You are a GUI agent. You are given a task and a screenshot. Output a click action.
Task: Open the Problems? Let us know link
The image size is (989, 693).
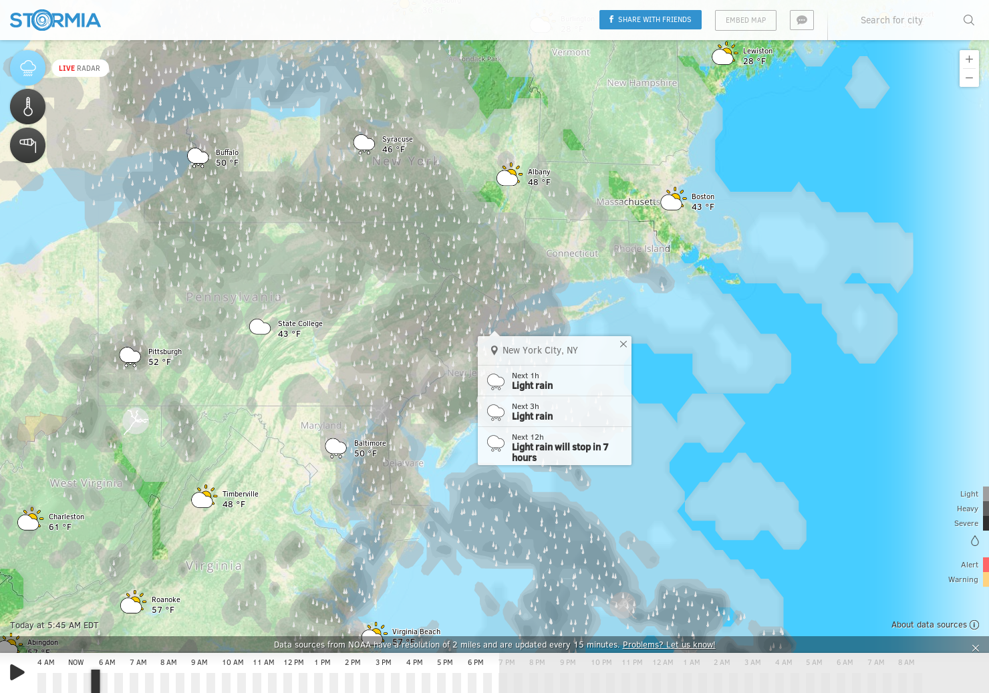click(669, 645)
